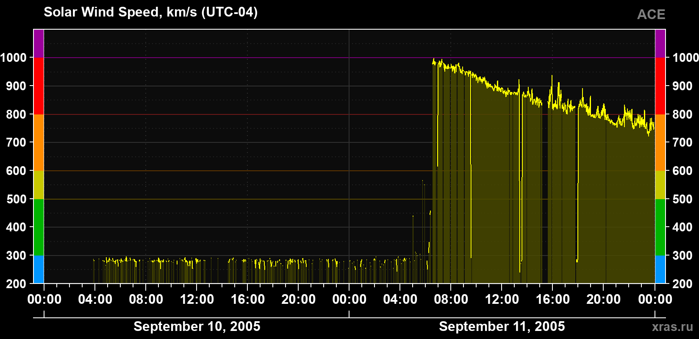Viewport: 699px width, 339px height.
Task: Click the ACE label in top corner
Action: (x=651, y=14)
